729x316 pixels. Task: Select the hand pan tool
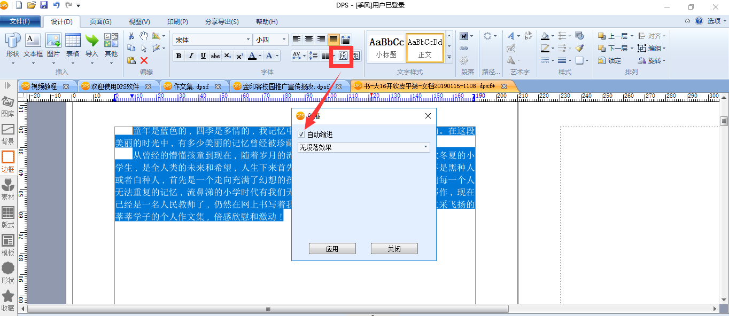144,36
